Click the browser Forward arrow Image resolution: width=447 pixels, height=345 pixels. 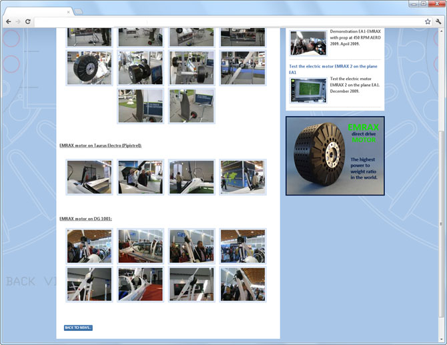click(18, 21)
